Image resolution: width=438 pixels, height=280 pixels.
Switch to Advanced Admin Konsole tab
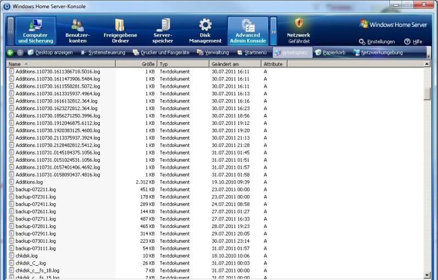tap(248, 31)
